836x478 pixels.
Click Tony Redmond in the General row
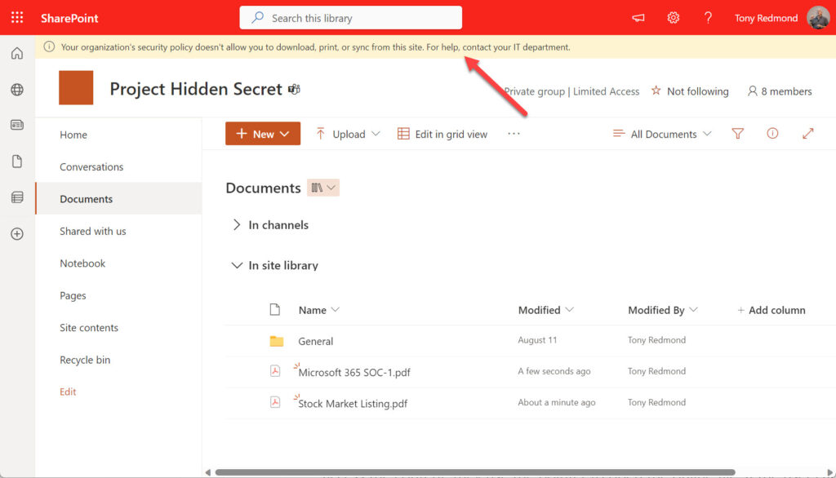(x=657, y=340)
